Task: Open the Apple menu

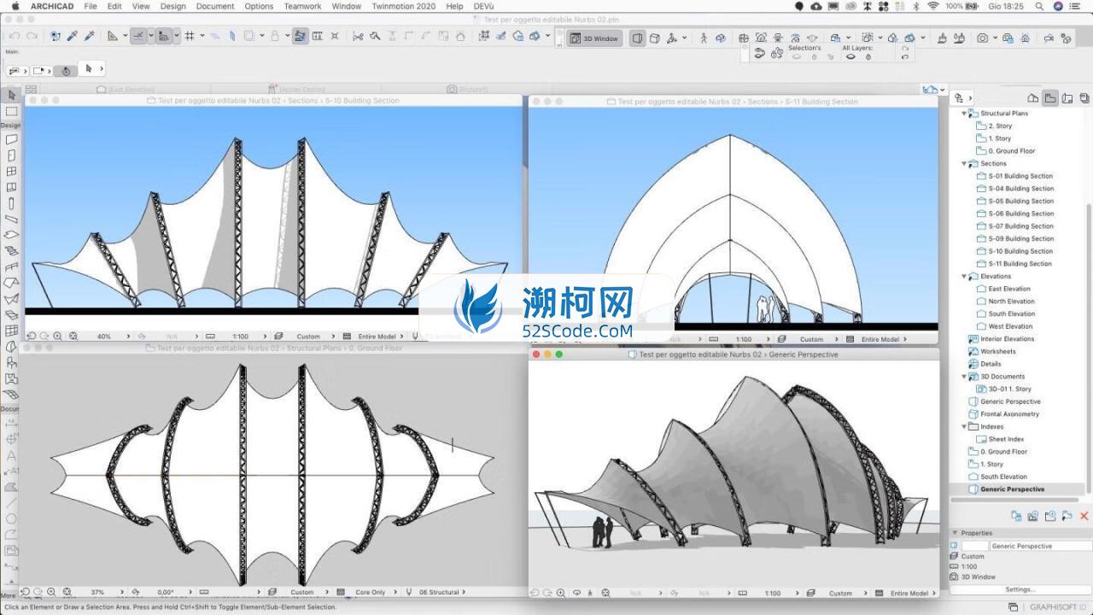Action: (15, 6)
